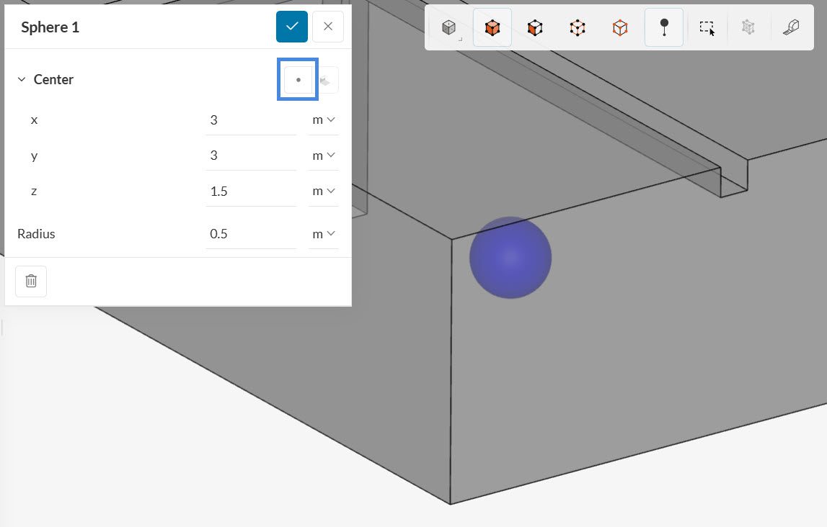Toggle the center point picker button
This screenshot has width=827, height=527.
coord(298,80)
